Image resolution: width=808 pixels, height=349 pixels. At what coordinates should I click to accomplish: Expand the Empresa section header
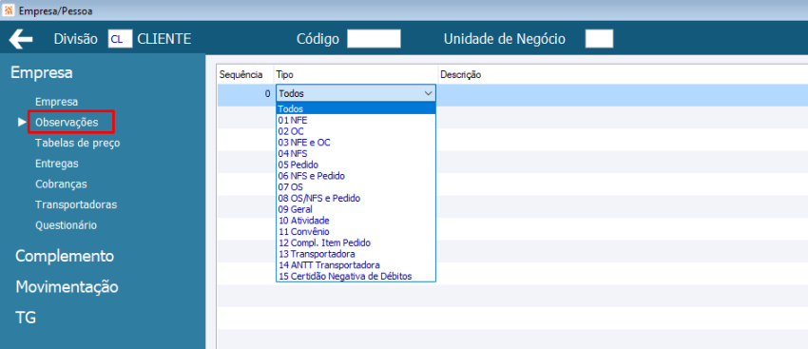point(42,72)
